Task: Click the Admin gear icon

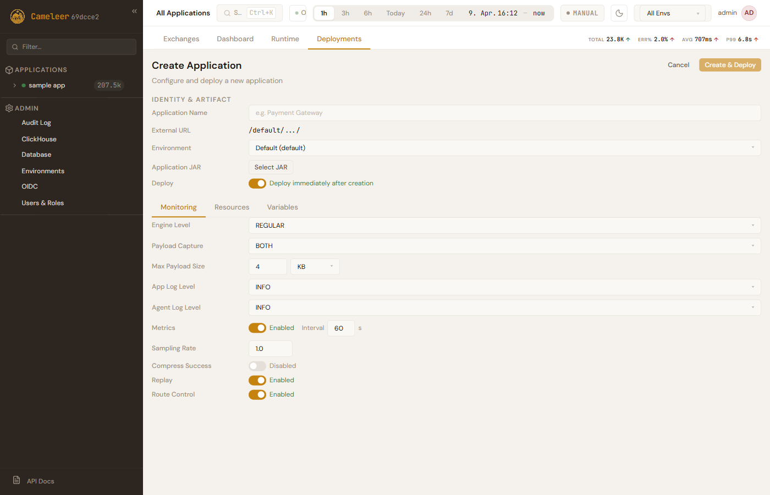Action: coord(9,108)
